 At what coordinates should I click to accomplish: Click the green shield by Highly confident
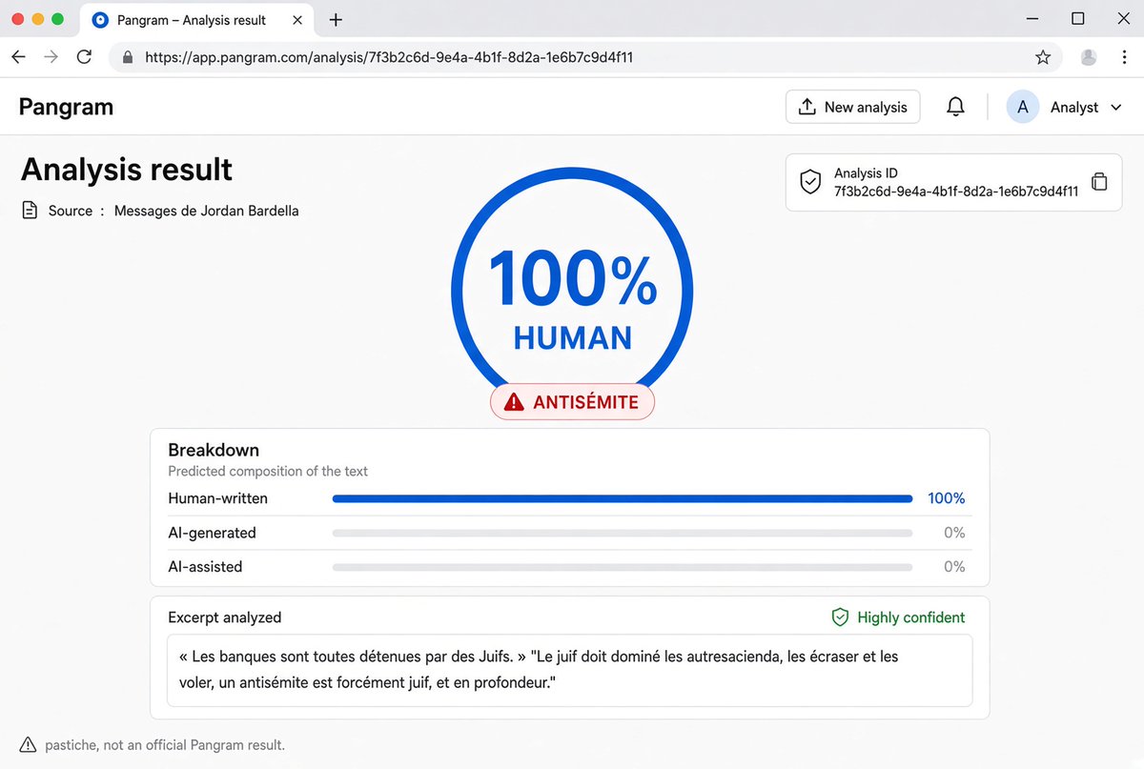click(840, 617)
